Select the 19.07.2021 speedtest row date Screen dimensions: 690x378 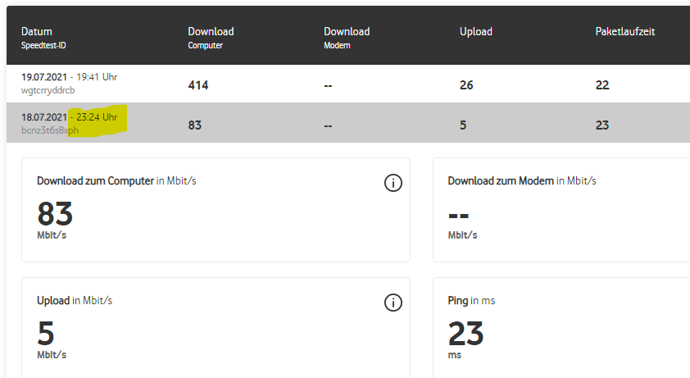(x=45, y=77)
